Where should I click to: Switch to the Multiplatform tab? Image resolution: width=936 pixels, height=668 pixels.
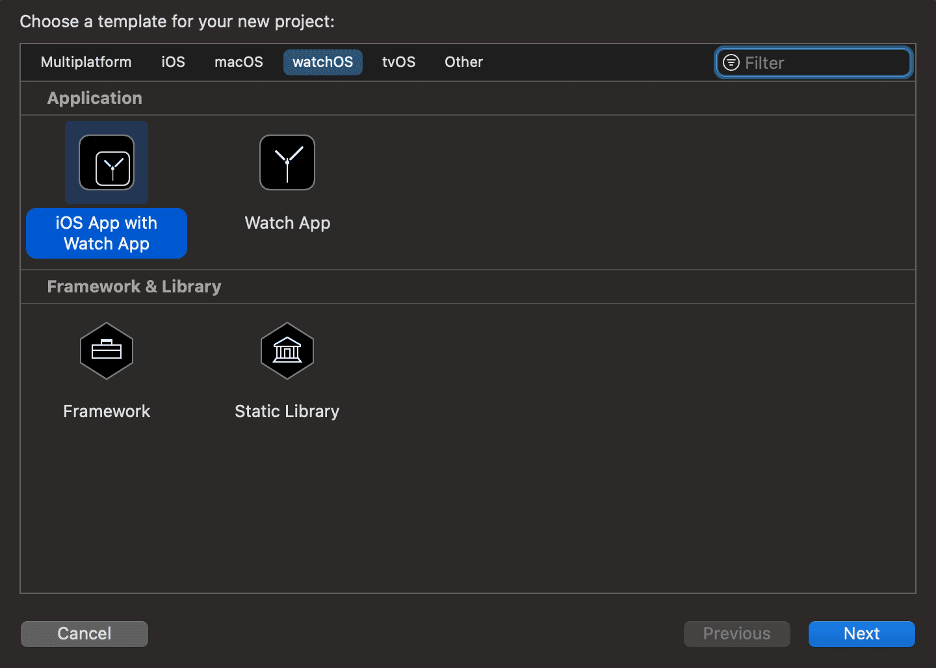[86, 62]
